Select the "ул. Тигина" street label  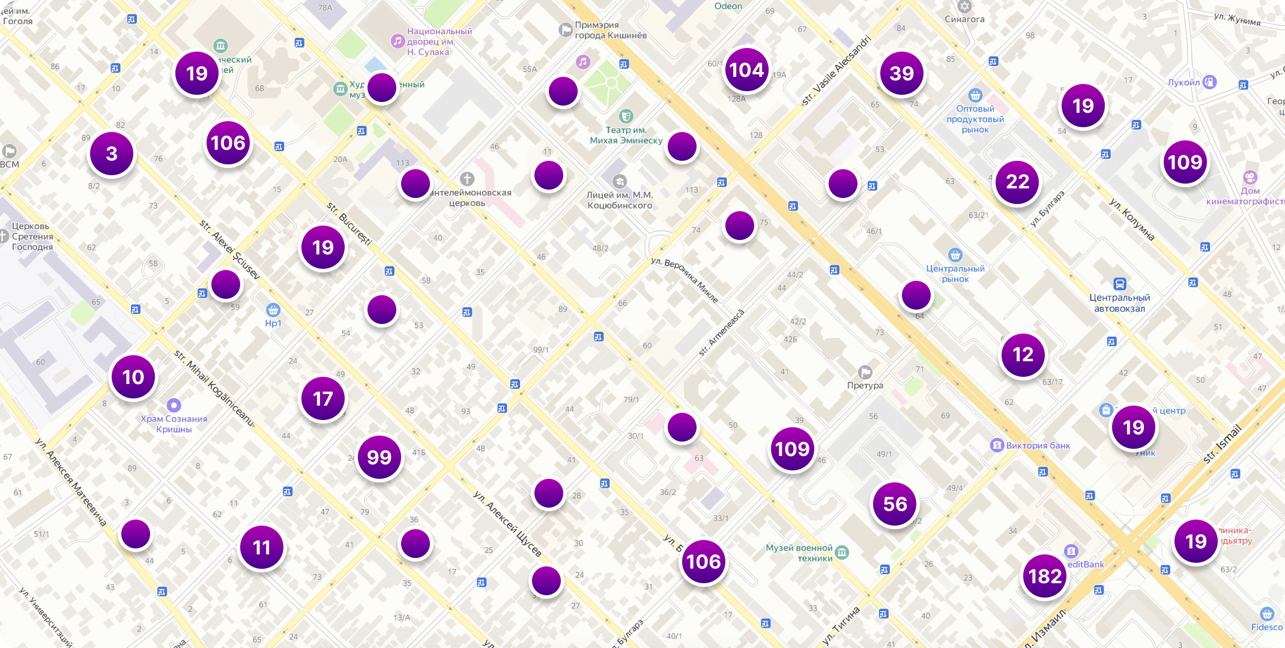pos(841,625)
